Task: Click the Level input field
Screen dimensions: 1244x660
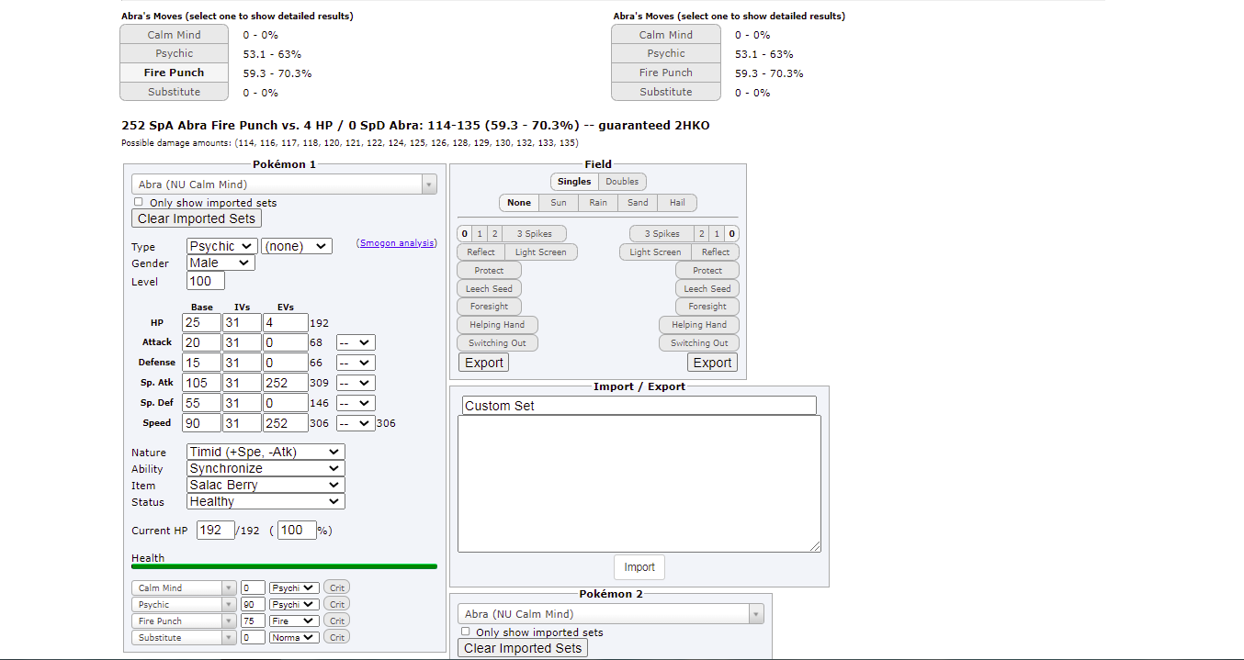Action: pos(206,281)
